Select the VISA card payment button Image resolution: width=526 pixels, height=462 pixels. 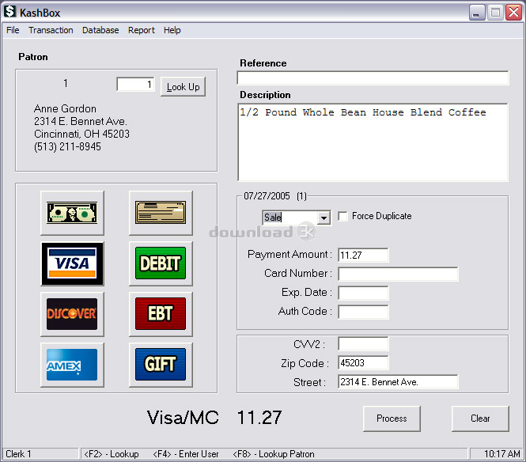[72, 263]
